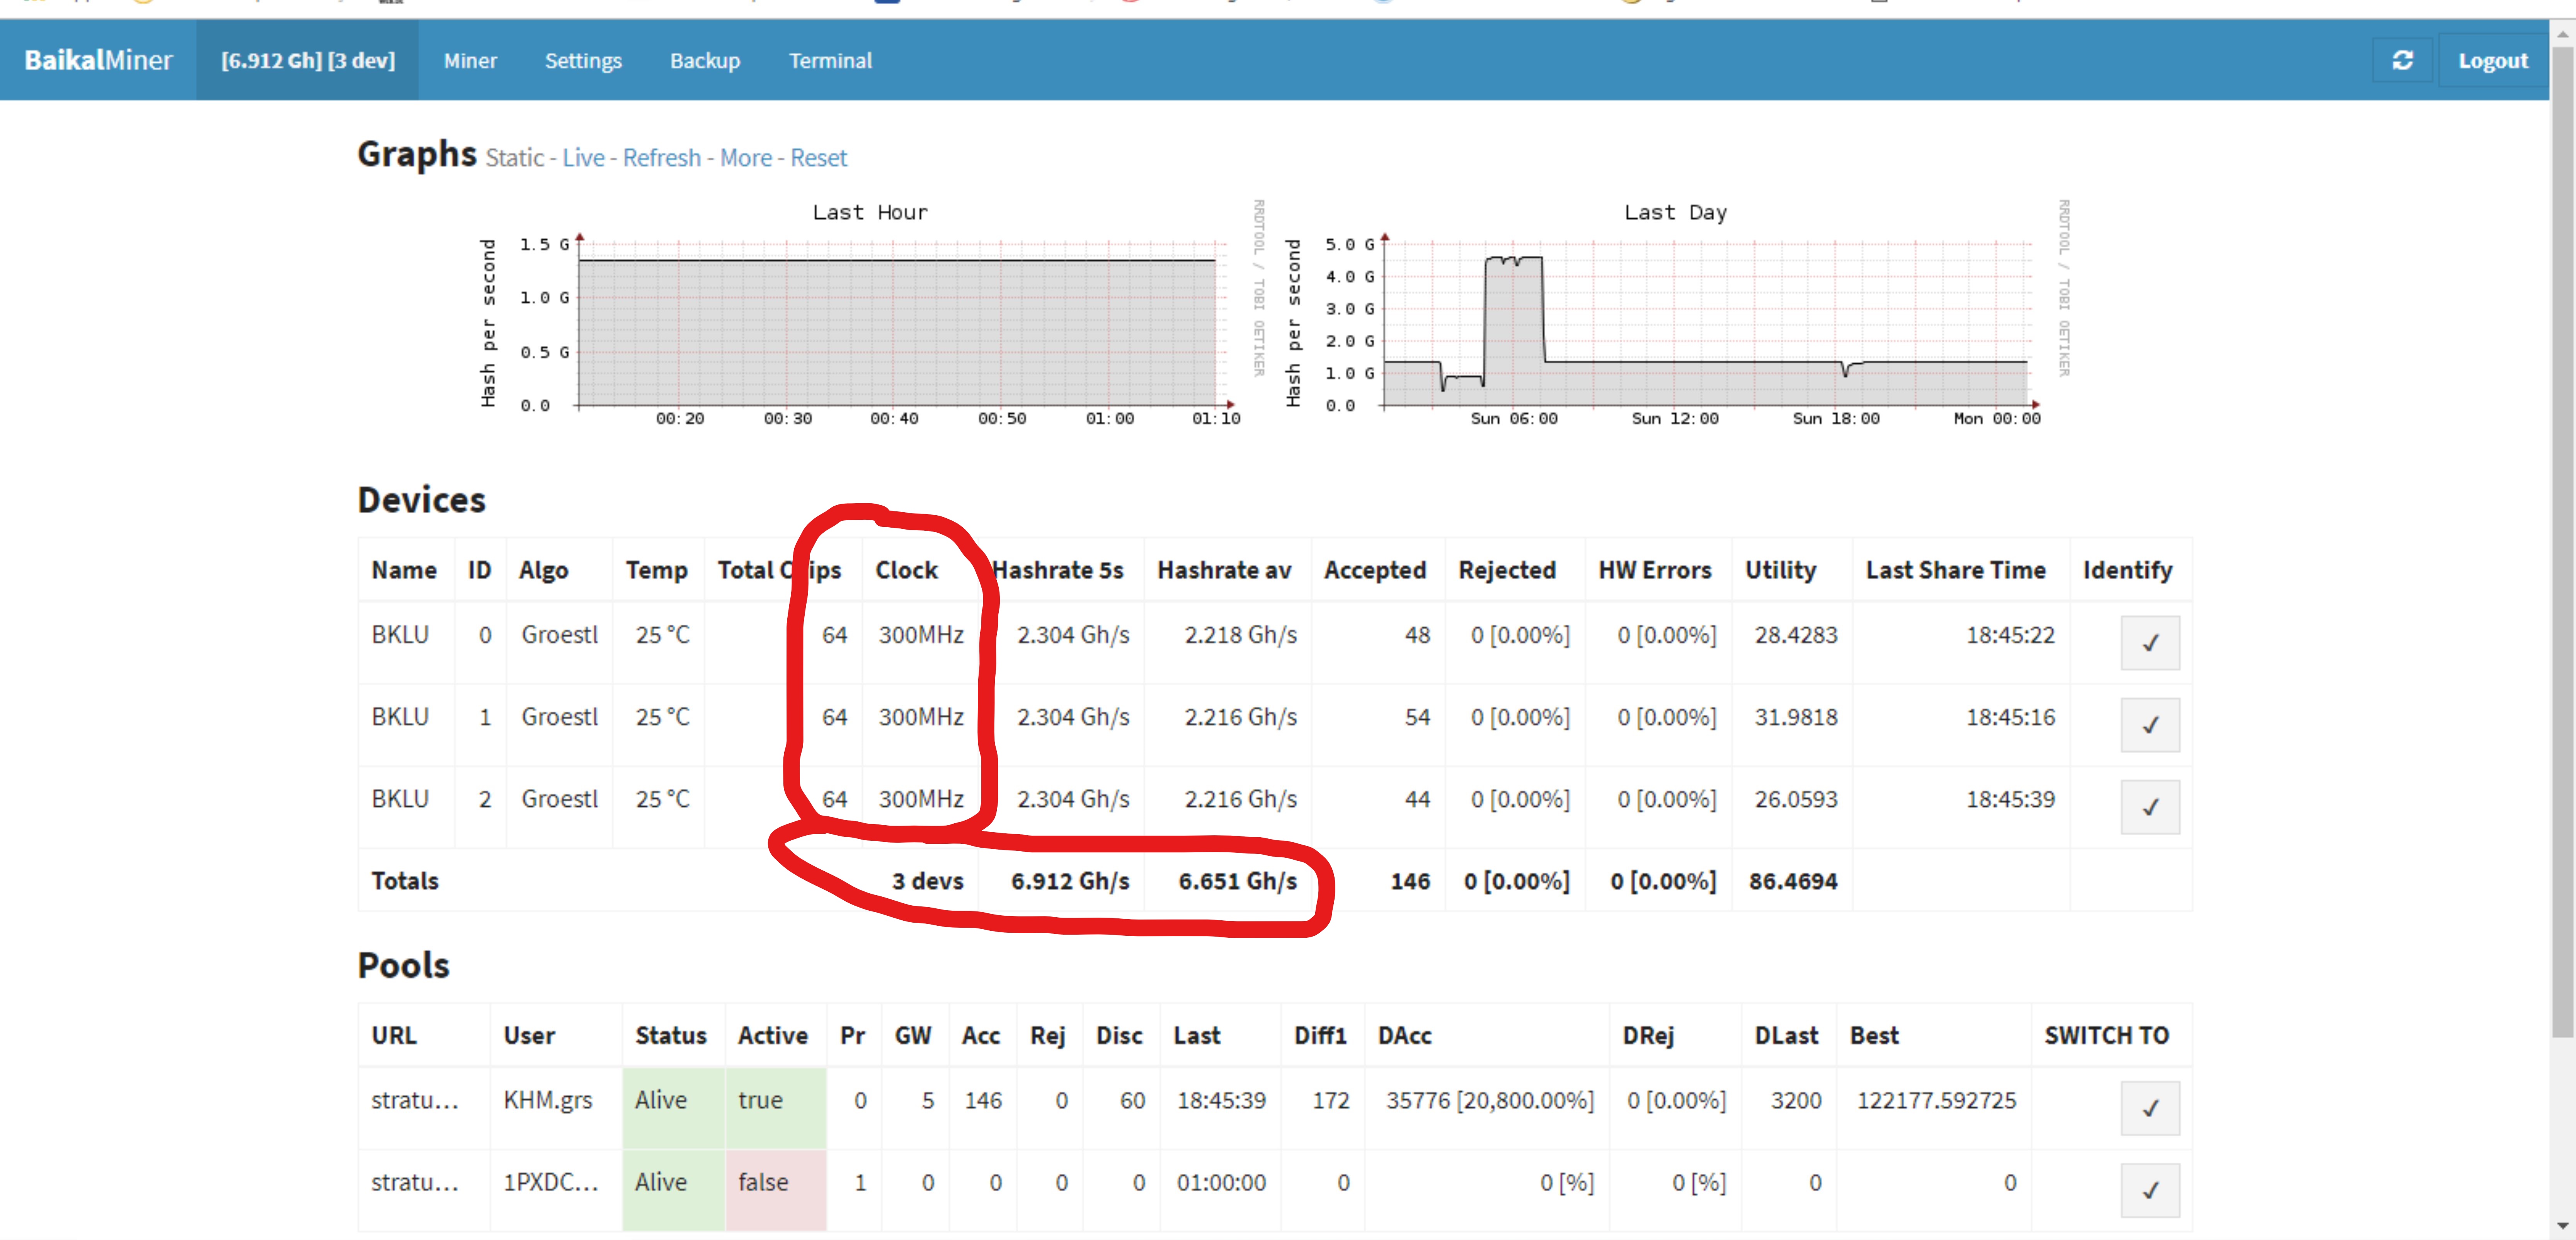Click the Diff1 value 172
This screenshot has width=2576, height=1240.
coord(1331,1100)
